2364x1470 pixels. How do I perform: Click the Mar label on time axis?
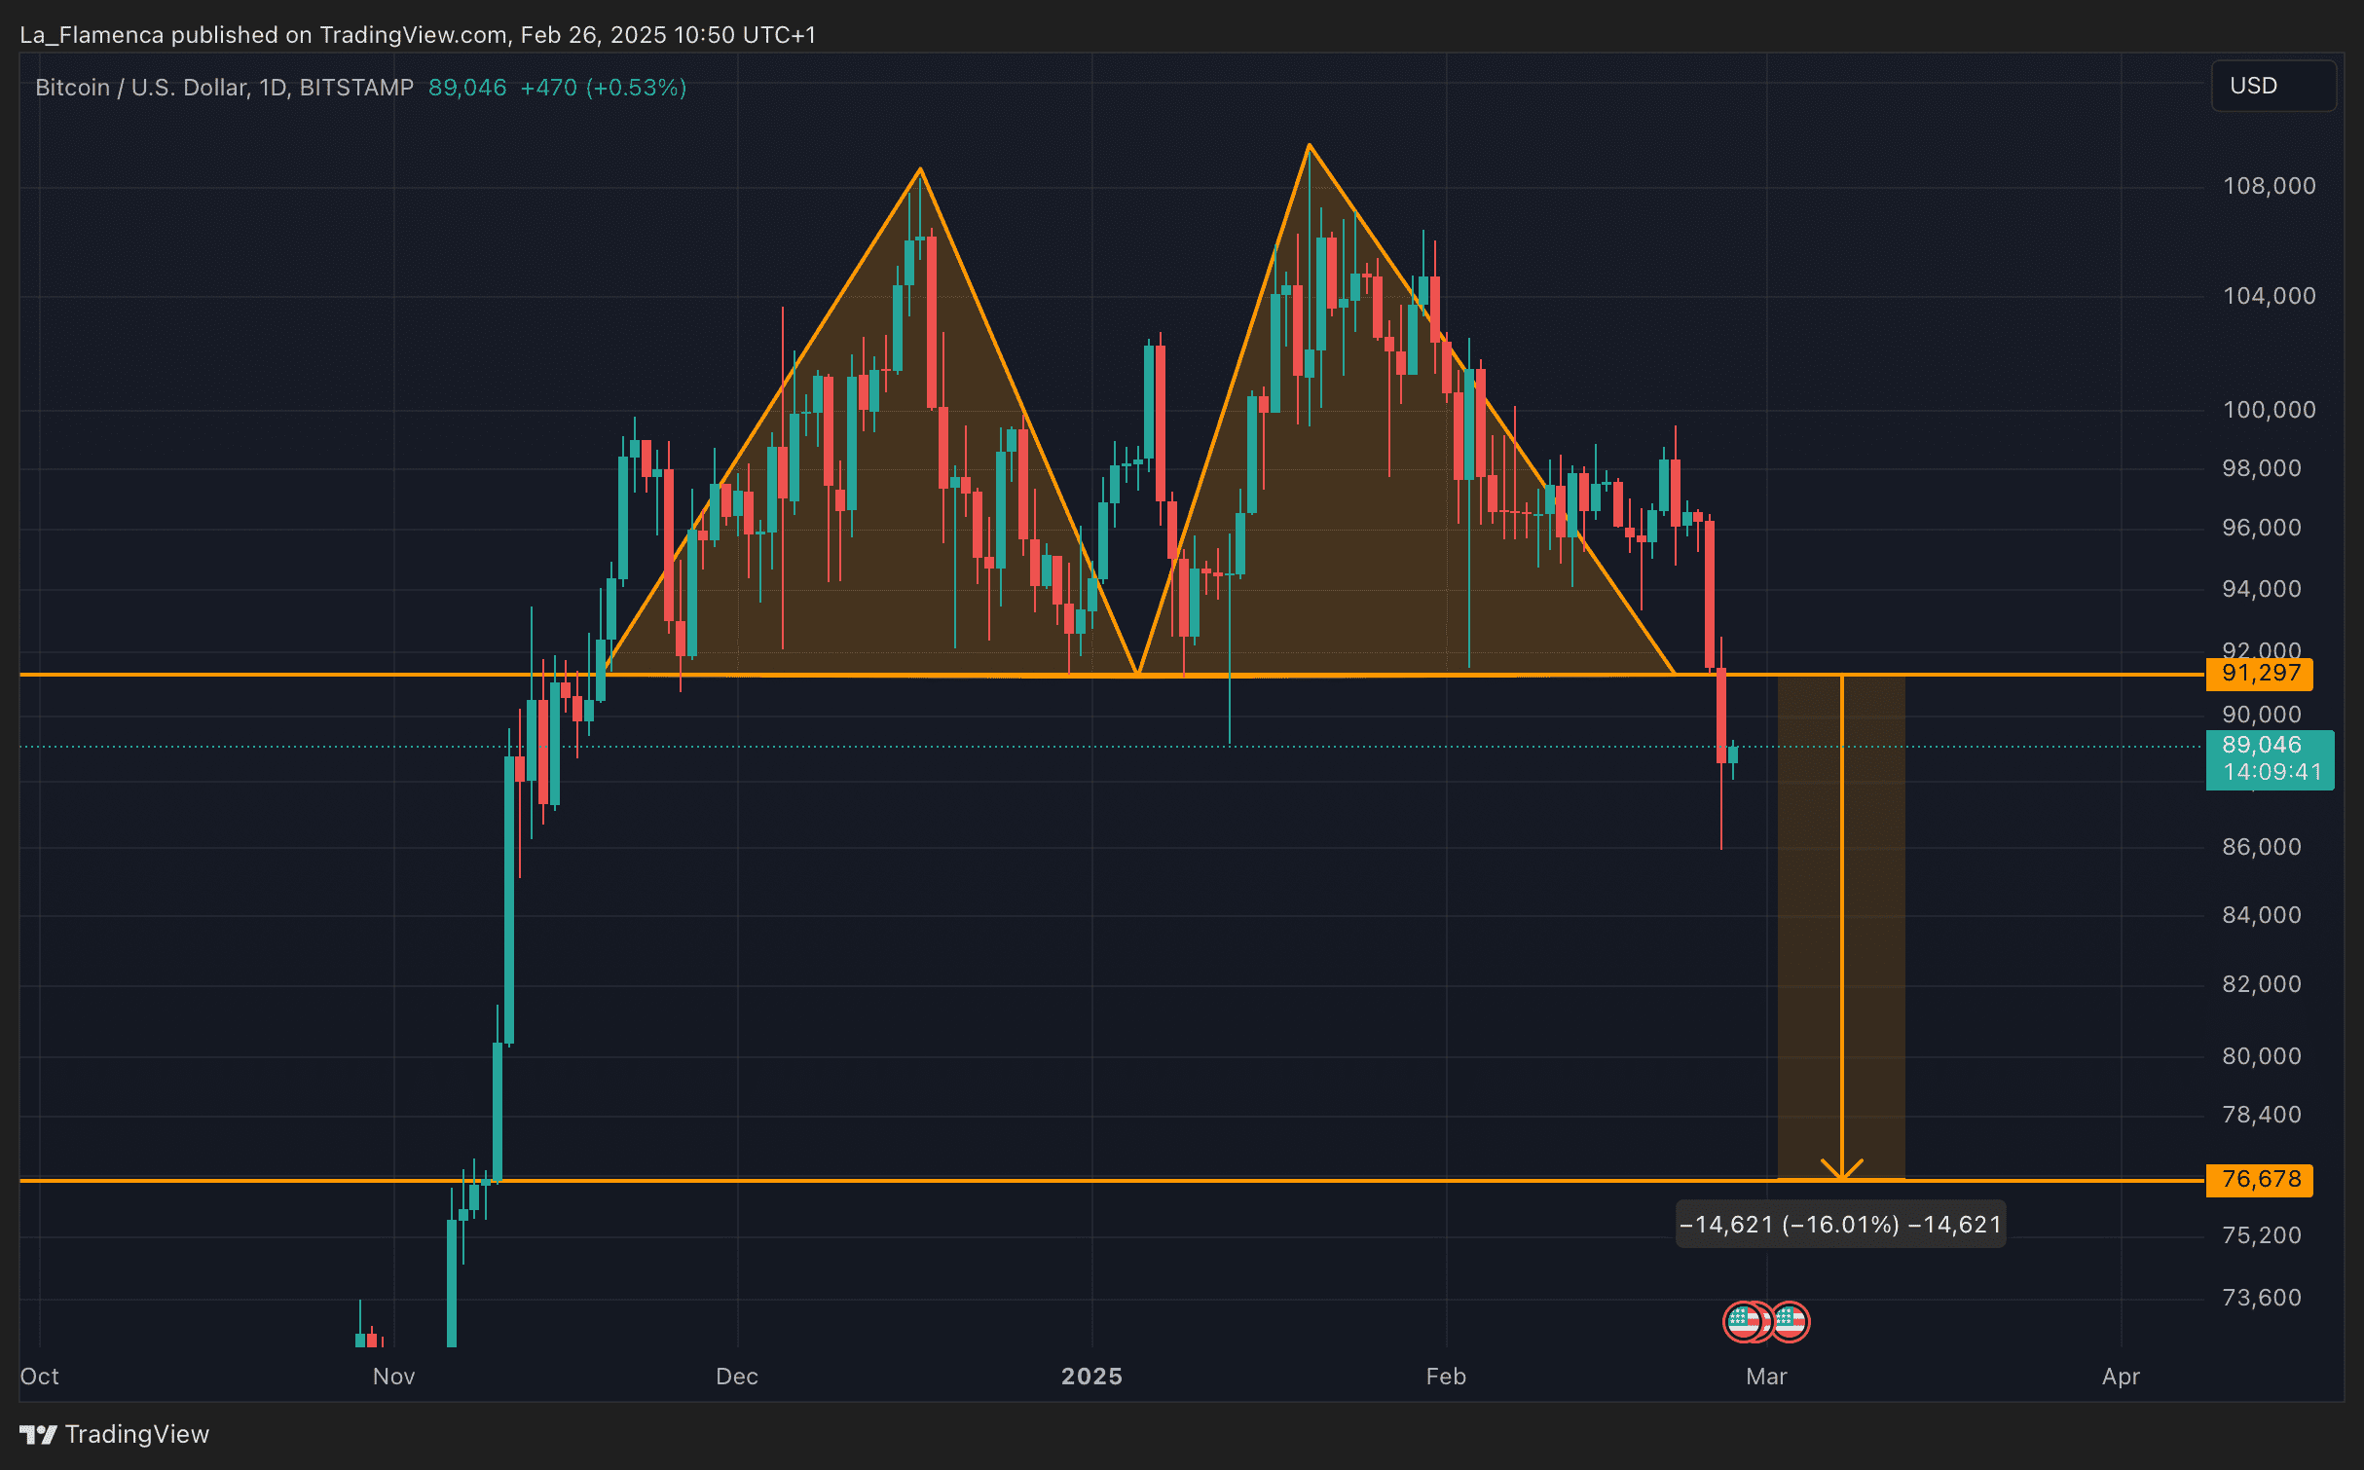tap(1766, 1377)
